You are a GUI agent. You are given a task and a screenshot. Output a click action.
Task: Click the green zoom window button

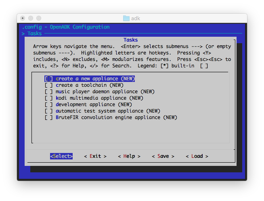(x=39, y=18)
